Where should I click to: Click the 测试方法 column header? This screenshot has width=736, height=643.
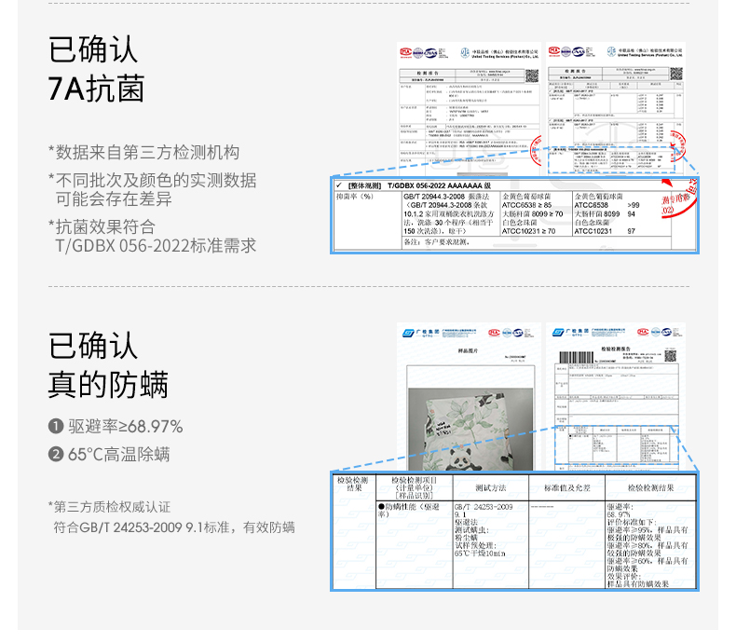[490, 488]
